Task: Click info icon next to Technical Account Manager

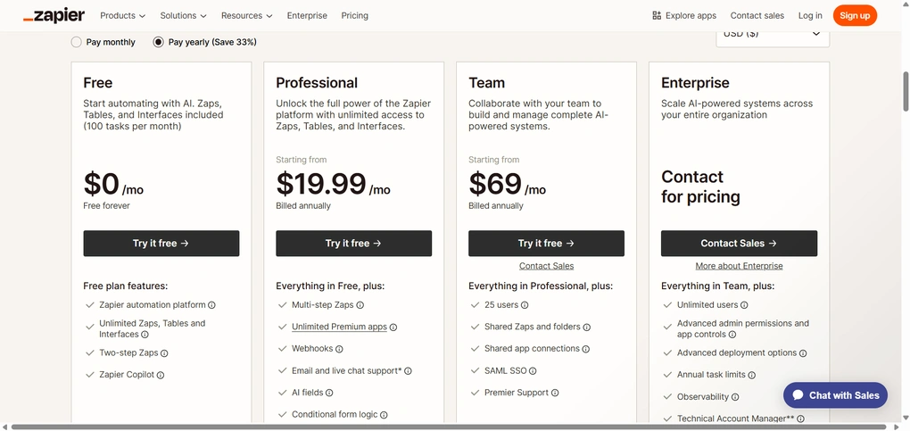Action: (x=800, y=419)
